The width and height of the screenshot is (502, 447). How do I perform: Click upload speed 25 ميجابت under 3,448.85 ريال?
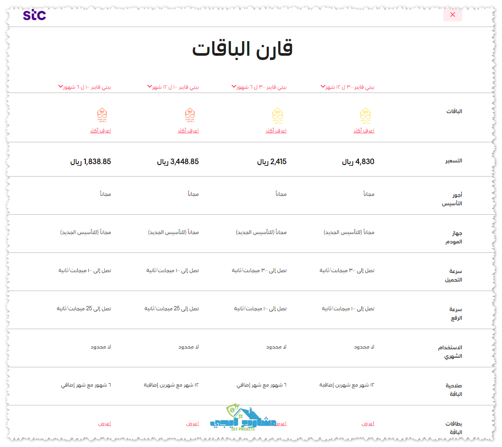point(171,309)
